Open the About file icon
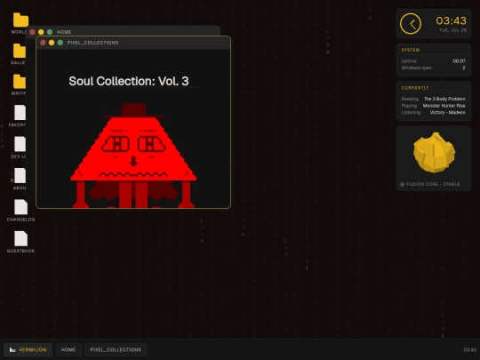 tap(20, 176)
